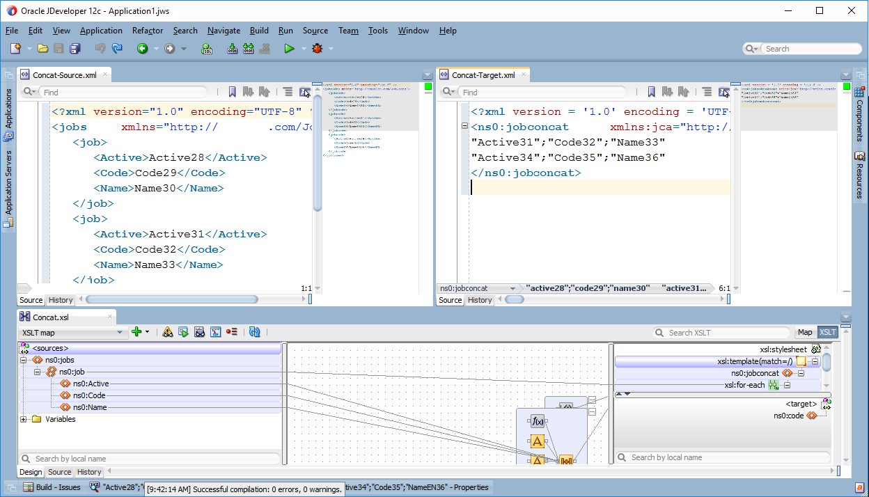Click the warning triangle icon in Concat.xsl toolbar
The width and height of the screenshot is (869, 497).
click(168, 332)
